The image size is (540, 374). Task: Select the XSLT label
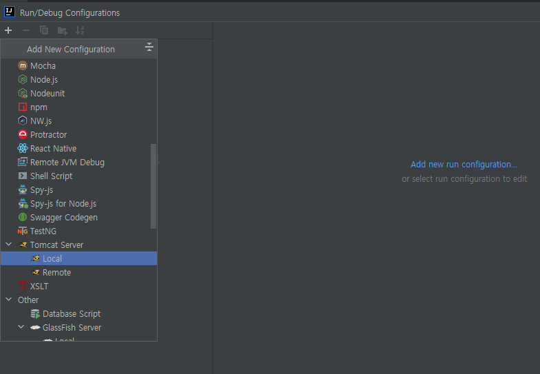(39, 287)
